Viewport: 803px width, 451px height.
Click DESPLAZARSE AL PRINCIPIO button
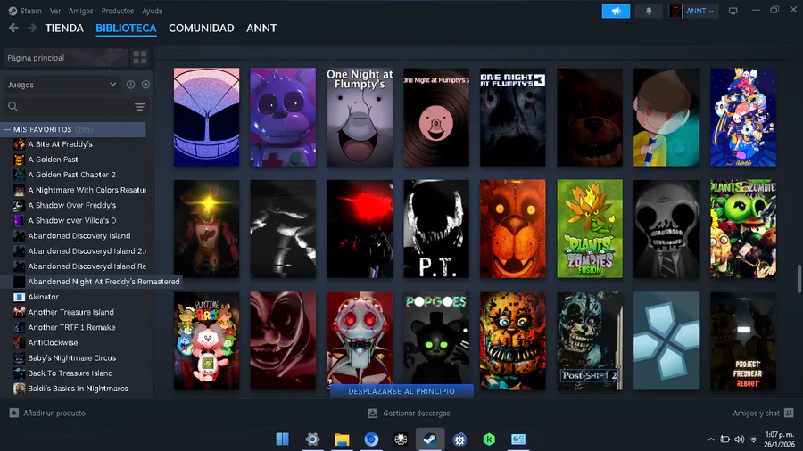click(x=401, y=391)
